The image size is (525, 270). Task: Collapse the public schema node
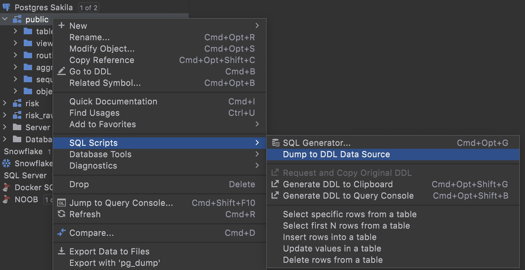pyautogui.click(x=5, y=19)
